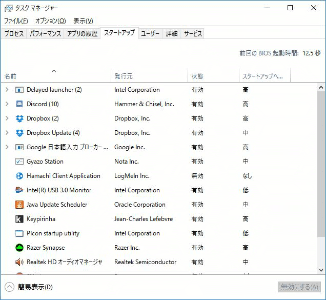Switch to the 詳細 tab

pyautogui.click(x=172, y=34)
